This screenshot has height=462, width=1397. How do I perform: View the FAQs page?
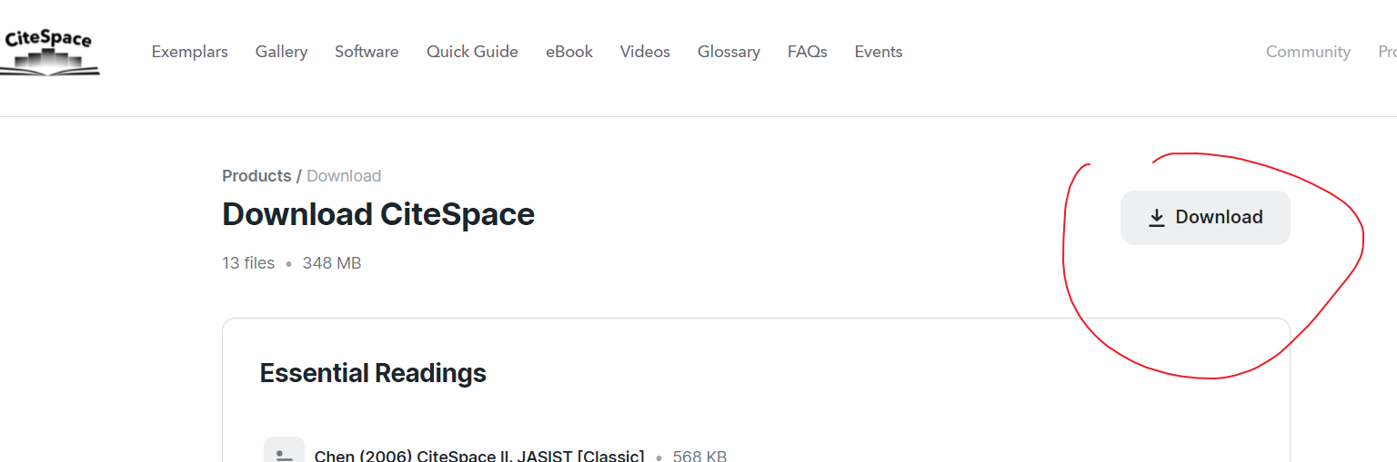coord(808,52)
